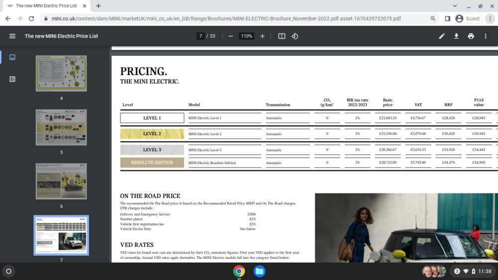Print the PDF document
Screen dimensions: 498x280
tap(471, 36)
